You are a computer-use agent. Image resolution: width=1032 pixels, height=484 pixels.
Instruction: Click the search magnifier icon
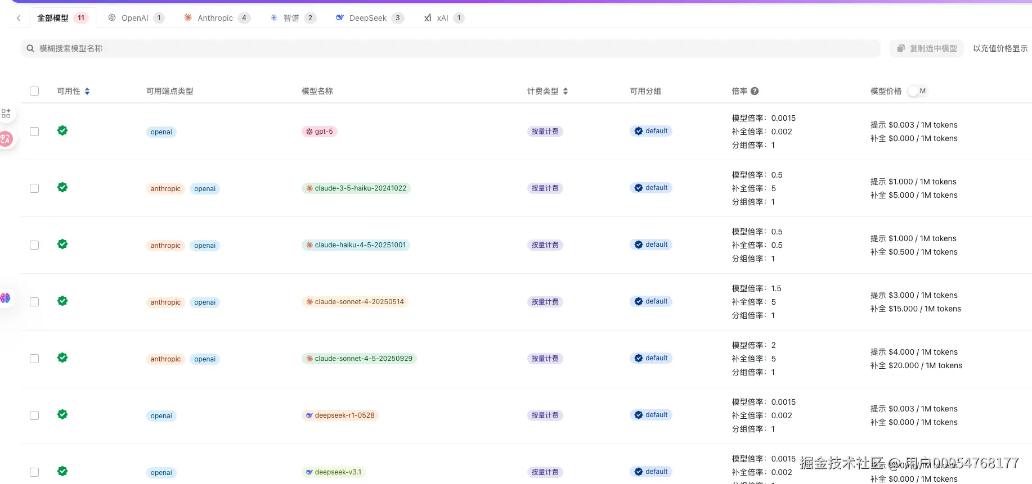30,48
